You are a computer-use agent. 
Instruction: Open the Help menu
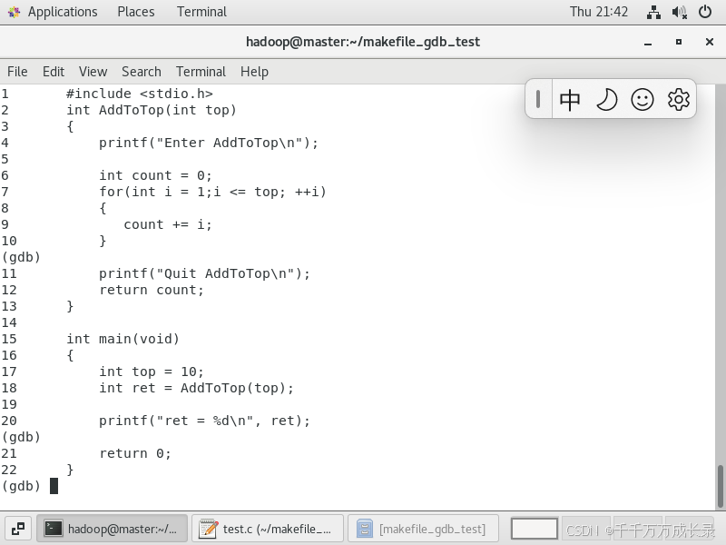pyautogui.click(x=254, y=72)
